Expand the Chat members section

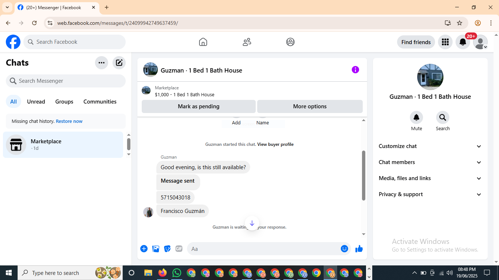[430, 162]
